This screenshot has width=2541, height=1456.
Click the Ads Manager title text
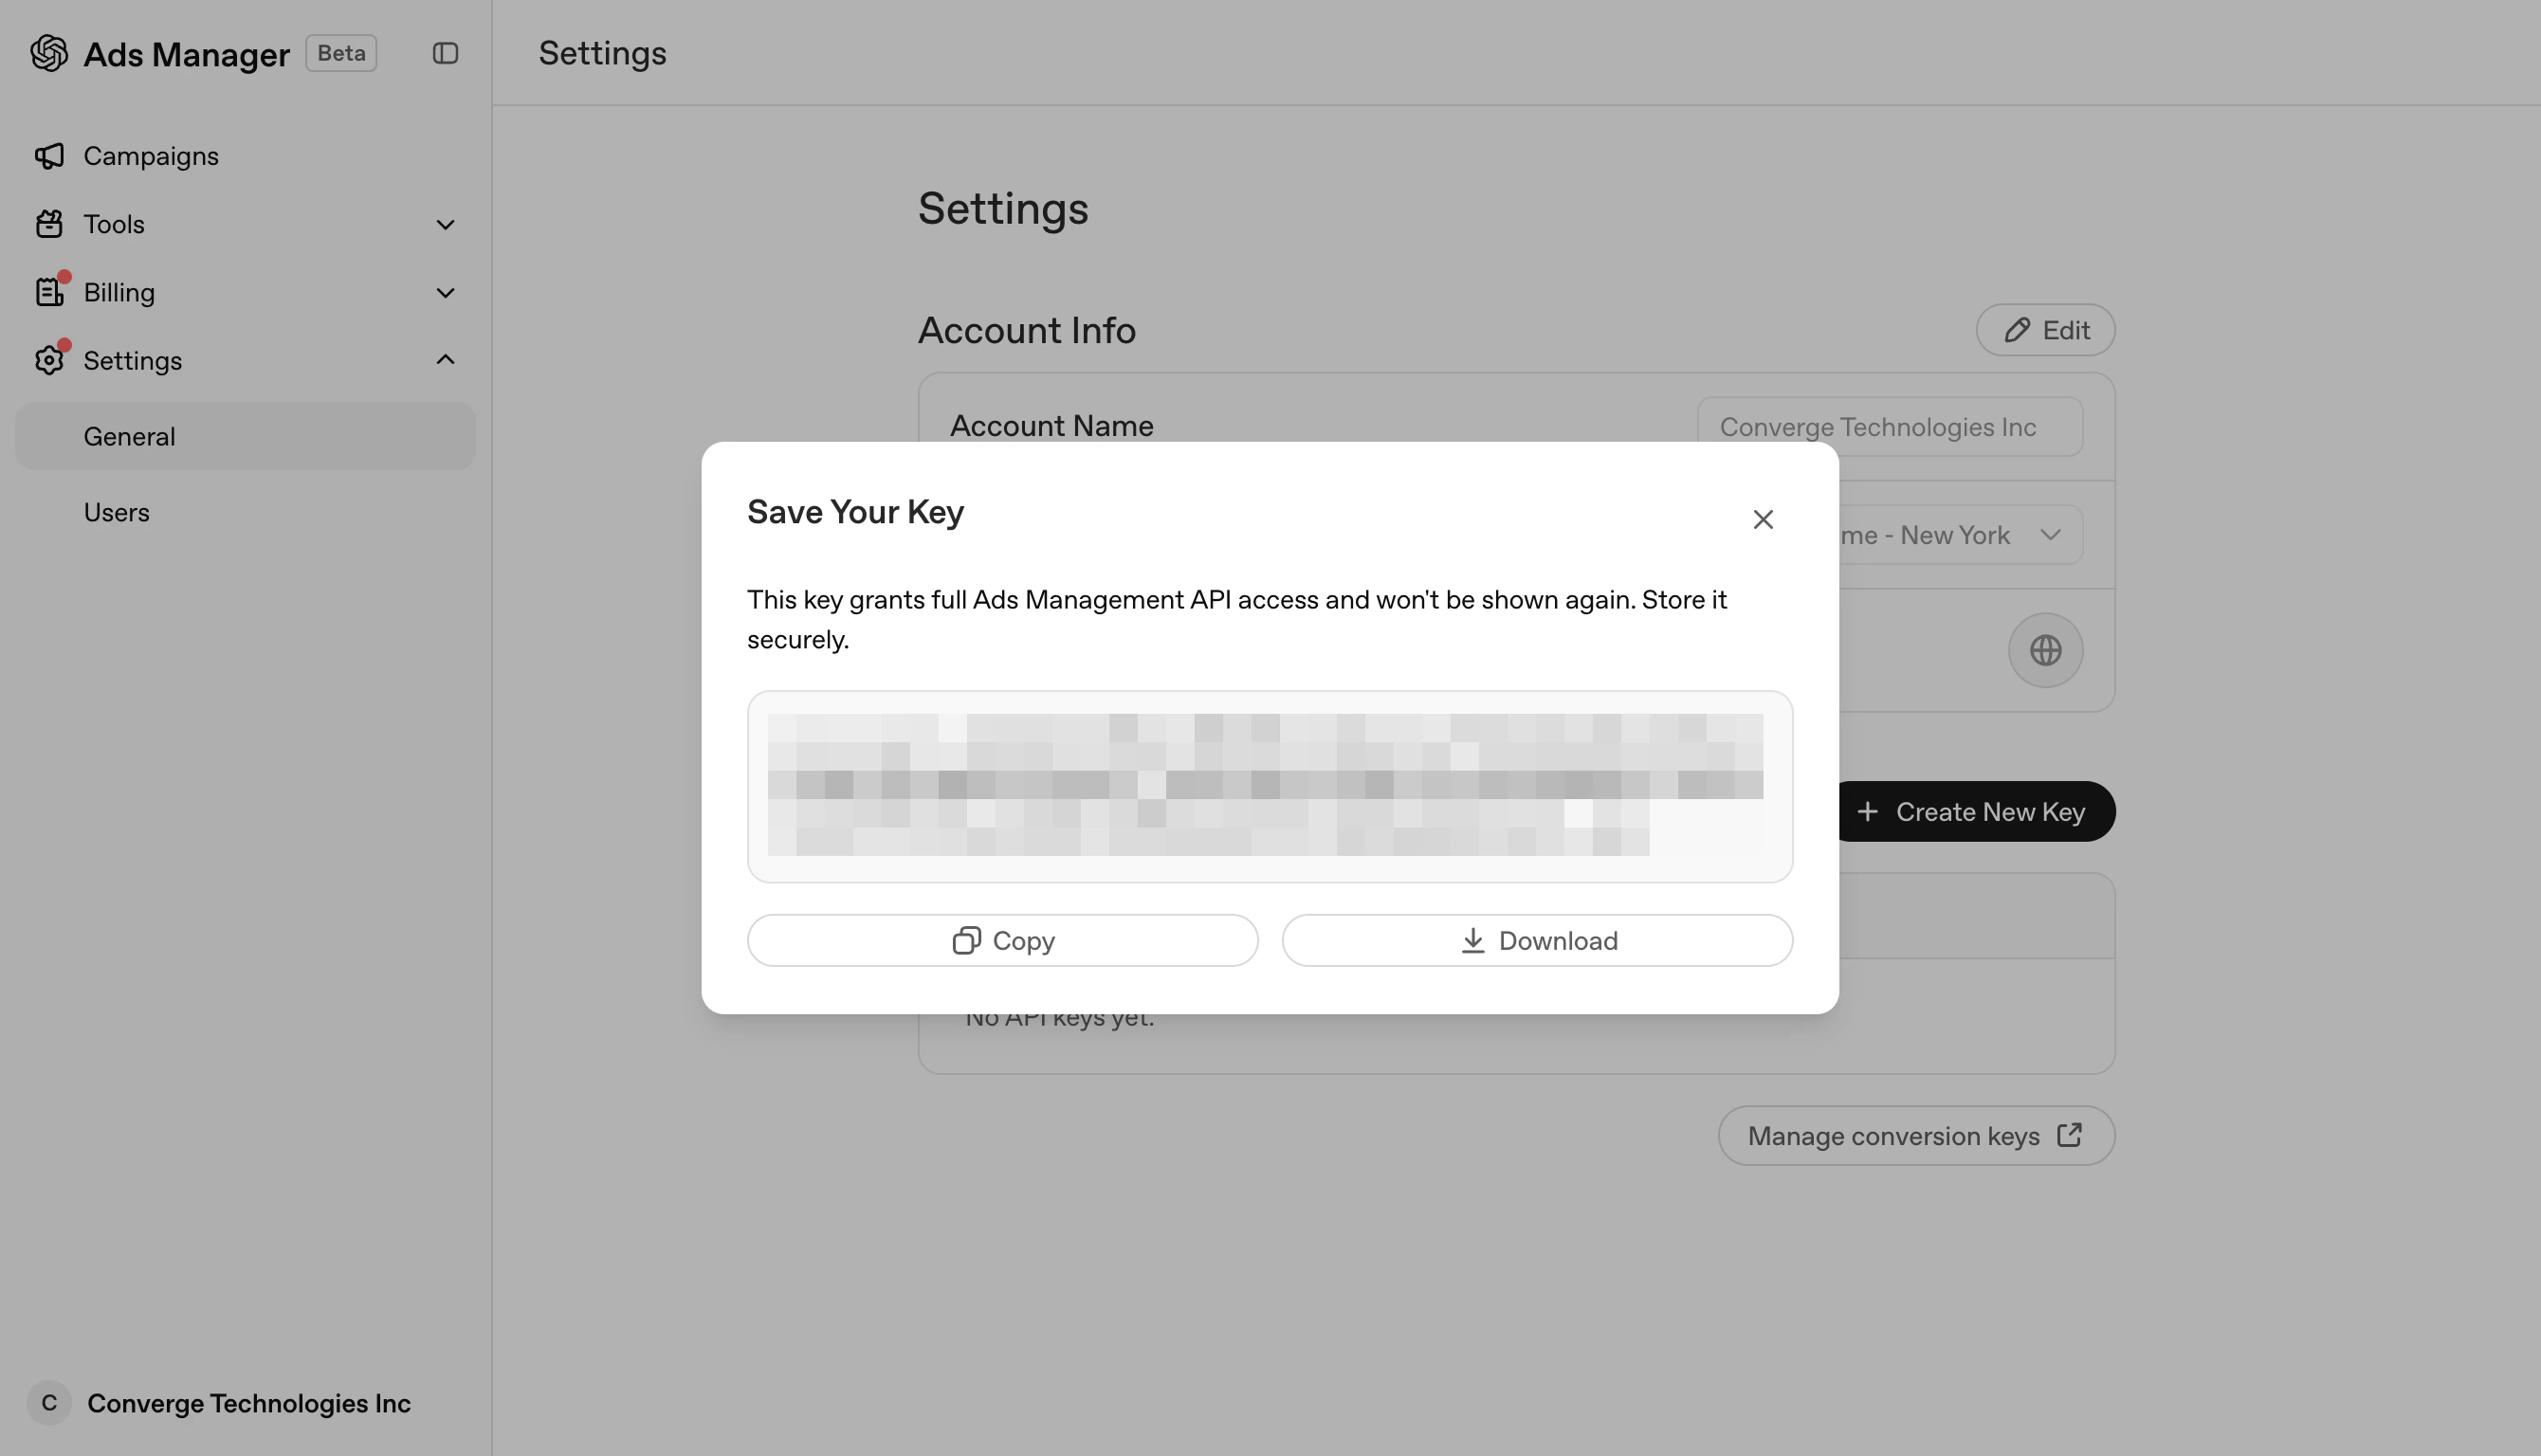click(186, 54)
